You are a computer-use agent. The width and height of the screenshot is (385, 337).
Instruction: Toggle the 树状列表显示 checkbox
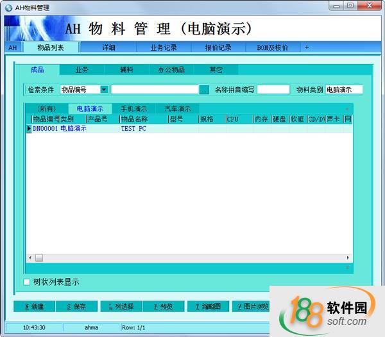coord(27,282)
